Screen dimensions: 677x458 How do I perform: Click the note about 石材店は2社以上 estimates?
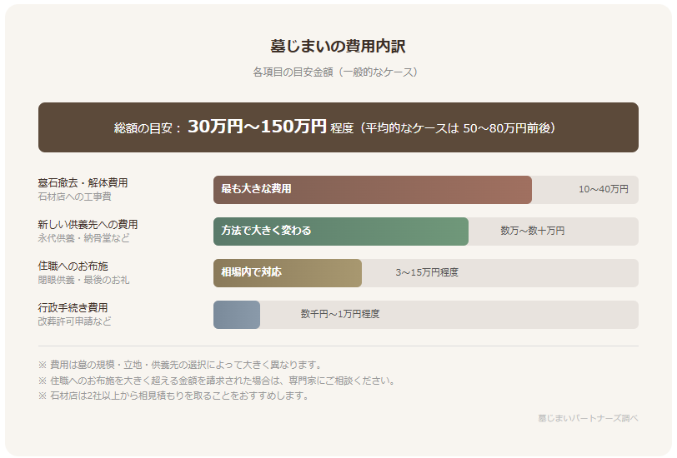(x=173, y=396)
